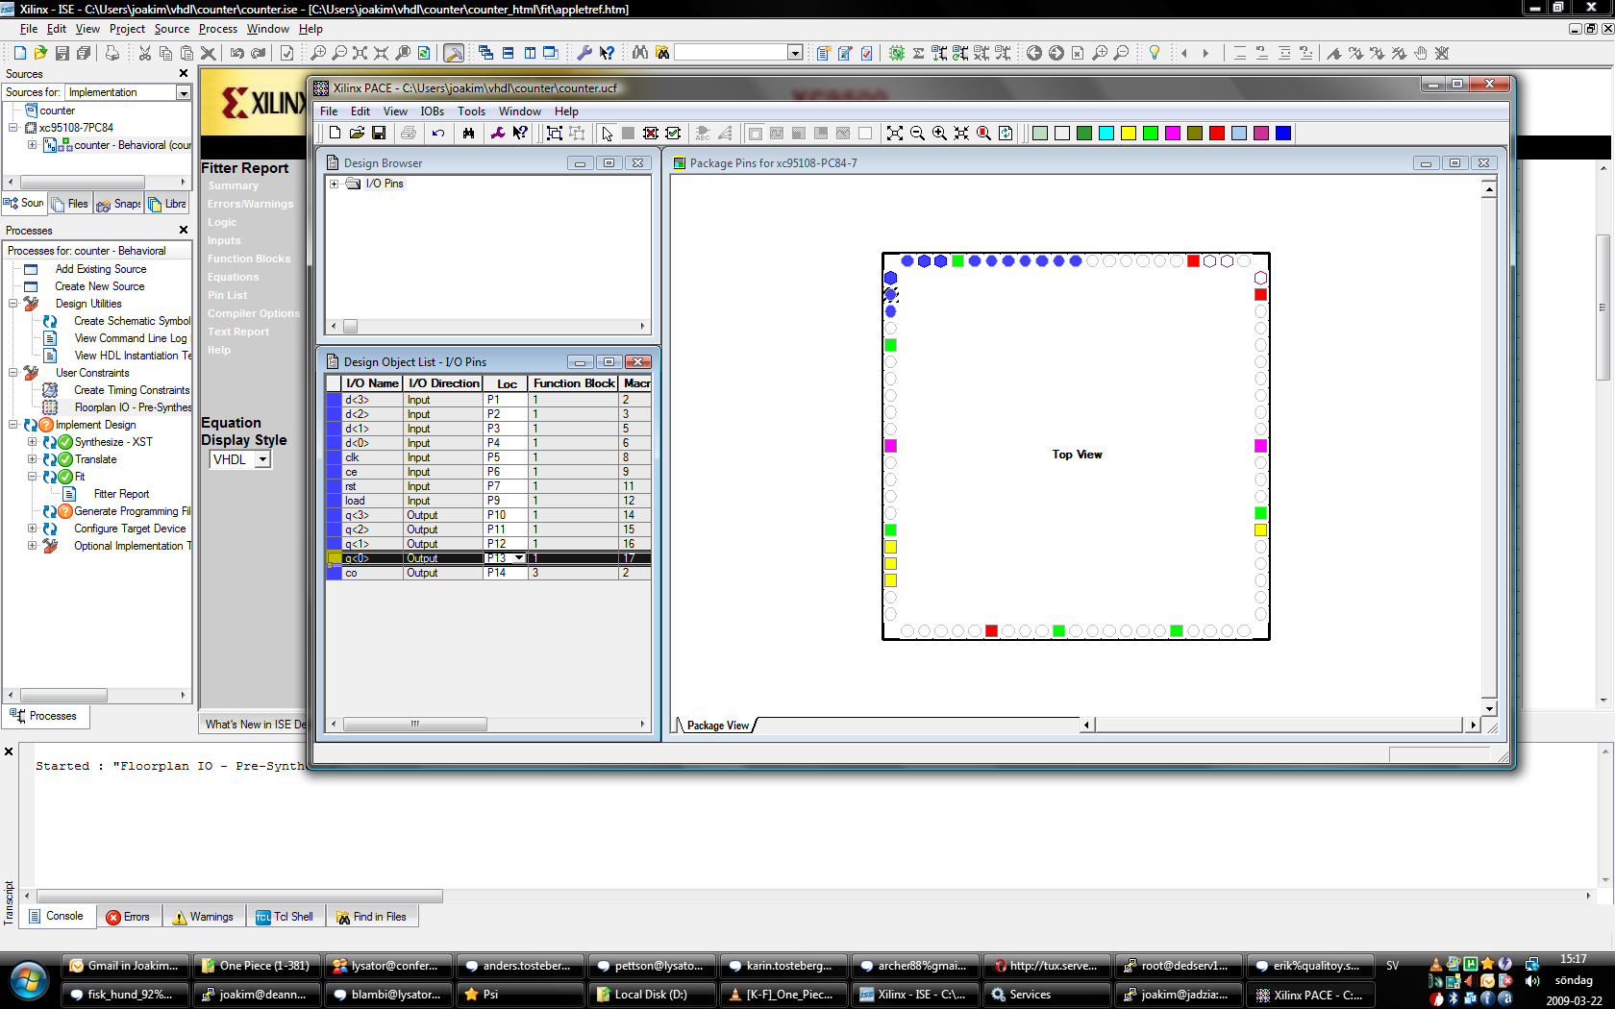Expand Synthesize - XST process

click(x=32, y=442)
